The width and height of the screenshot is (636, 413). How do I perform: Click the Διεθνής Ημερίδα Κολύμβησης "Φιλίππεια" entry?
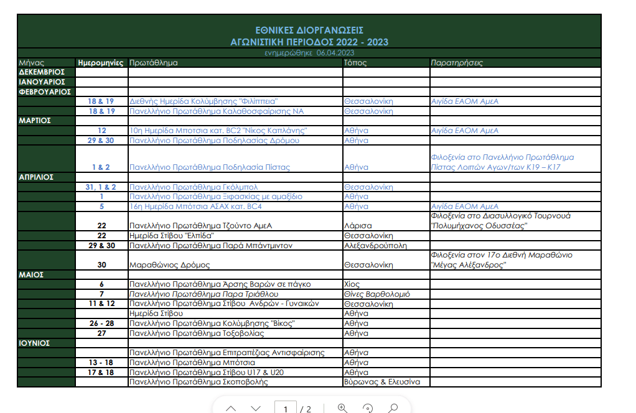coord(203,101)
